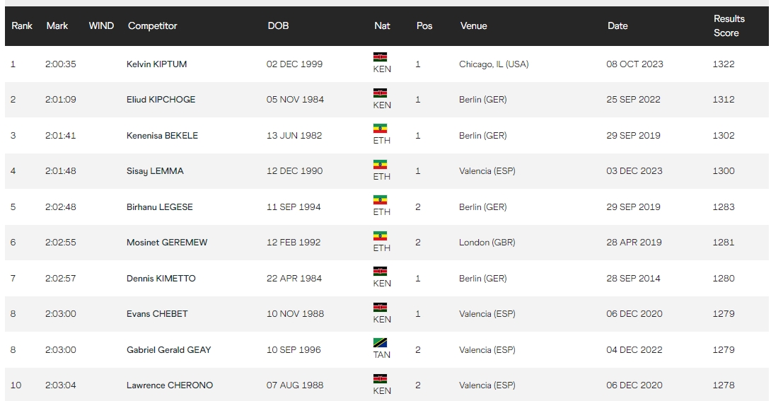Click the Results Score column header
The image size is (771, 401).
coord(729,25)
